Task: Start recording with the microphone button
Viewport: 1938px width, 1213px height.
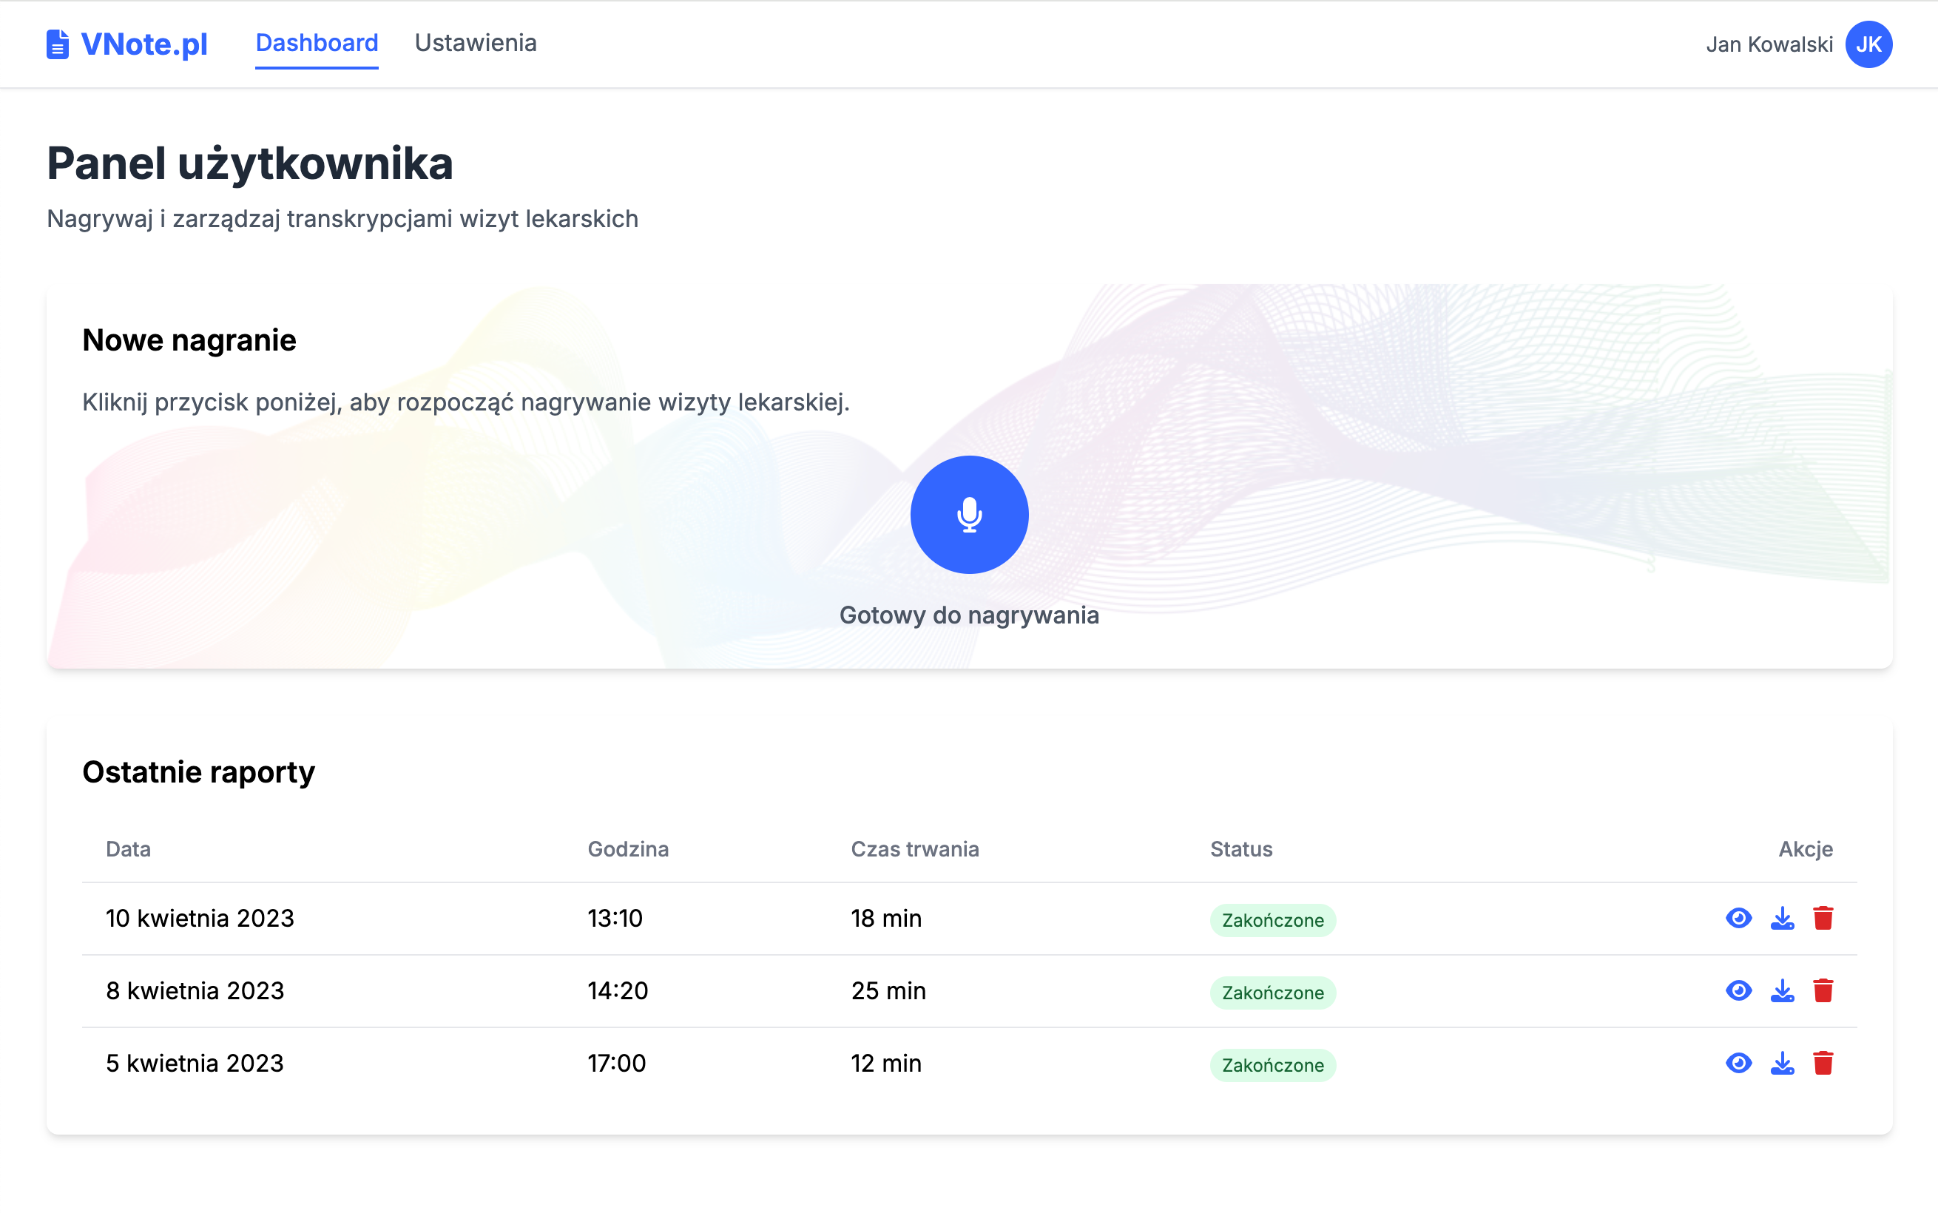Action: (969, 514)
